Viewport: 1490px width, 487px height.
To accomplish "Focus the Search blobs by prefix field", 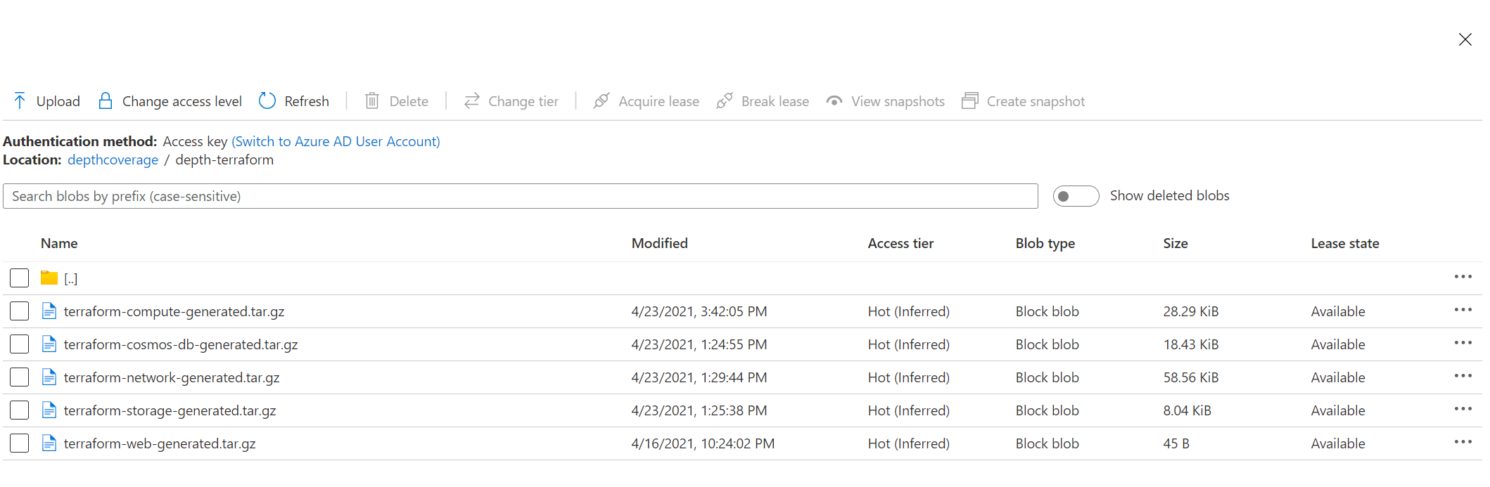I will (x=521, y=196).
